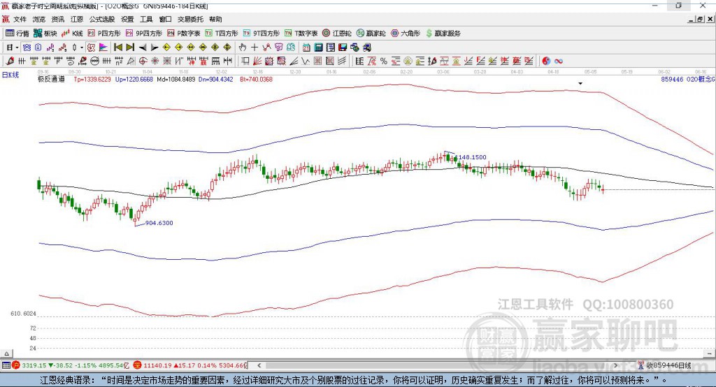Screen dimensions: 716x387
Task: Open the 设置 menu
Action: pos(127,19)
